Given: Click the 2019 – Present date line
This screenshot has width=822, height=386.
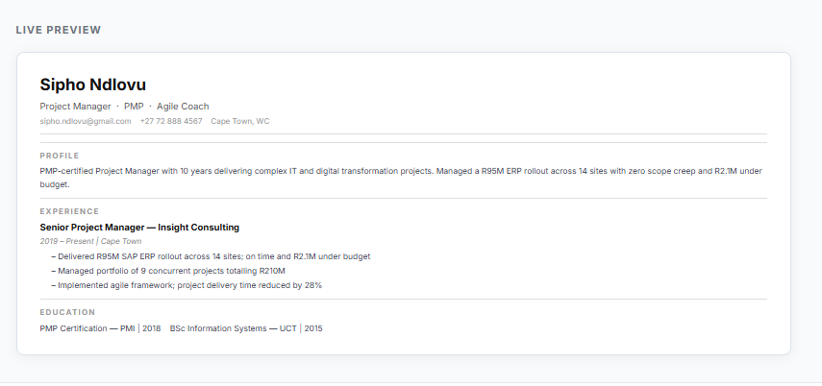Looking at the screenshot, I should pos(90,242).
